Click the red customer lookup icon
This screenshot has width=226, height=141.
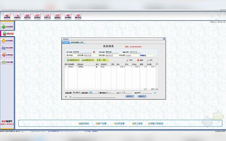click(x=94, y=52)
